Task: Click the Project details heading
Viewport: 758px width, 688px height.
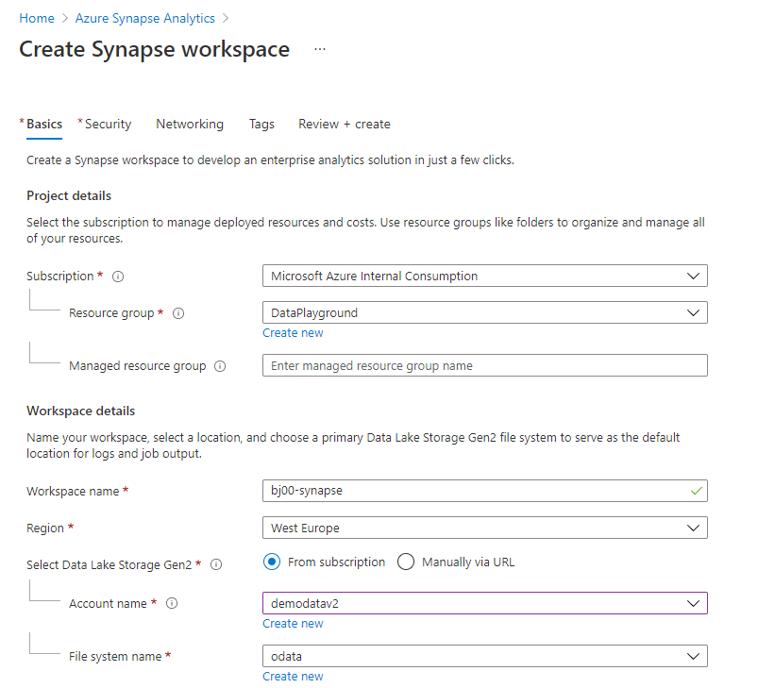Action: pyautogui.click(x=69, y=195)
